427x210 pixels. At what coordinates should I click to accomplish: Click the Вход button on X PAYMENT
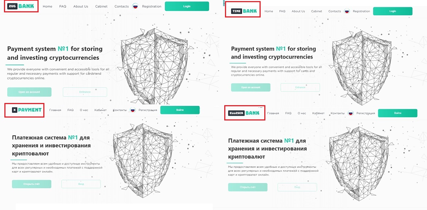[81, 184]
